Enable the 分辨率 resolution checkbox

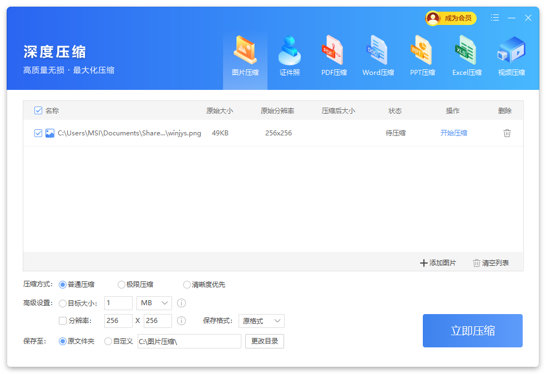tap(63, 321)
